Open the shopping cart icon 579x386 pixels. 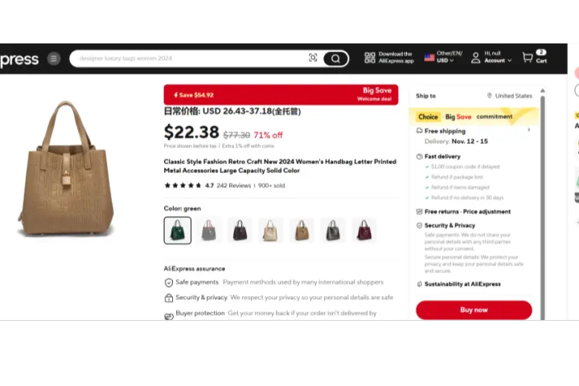click(x=528, y=57)
